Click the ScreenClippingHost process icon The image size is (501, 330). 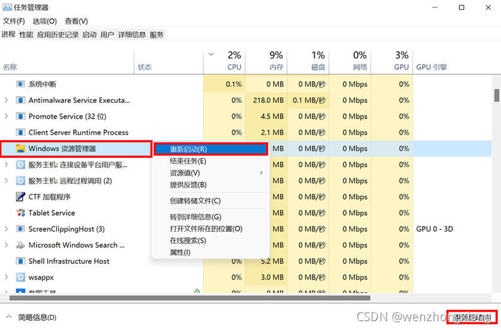[x=20, y=229]
